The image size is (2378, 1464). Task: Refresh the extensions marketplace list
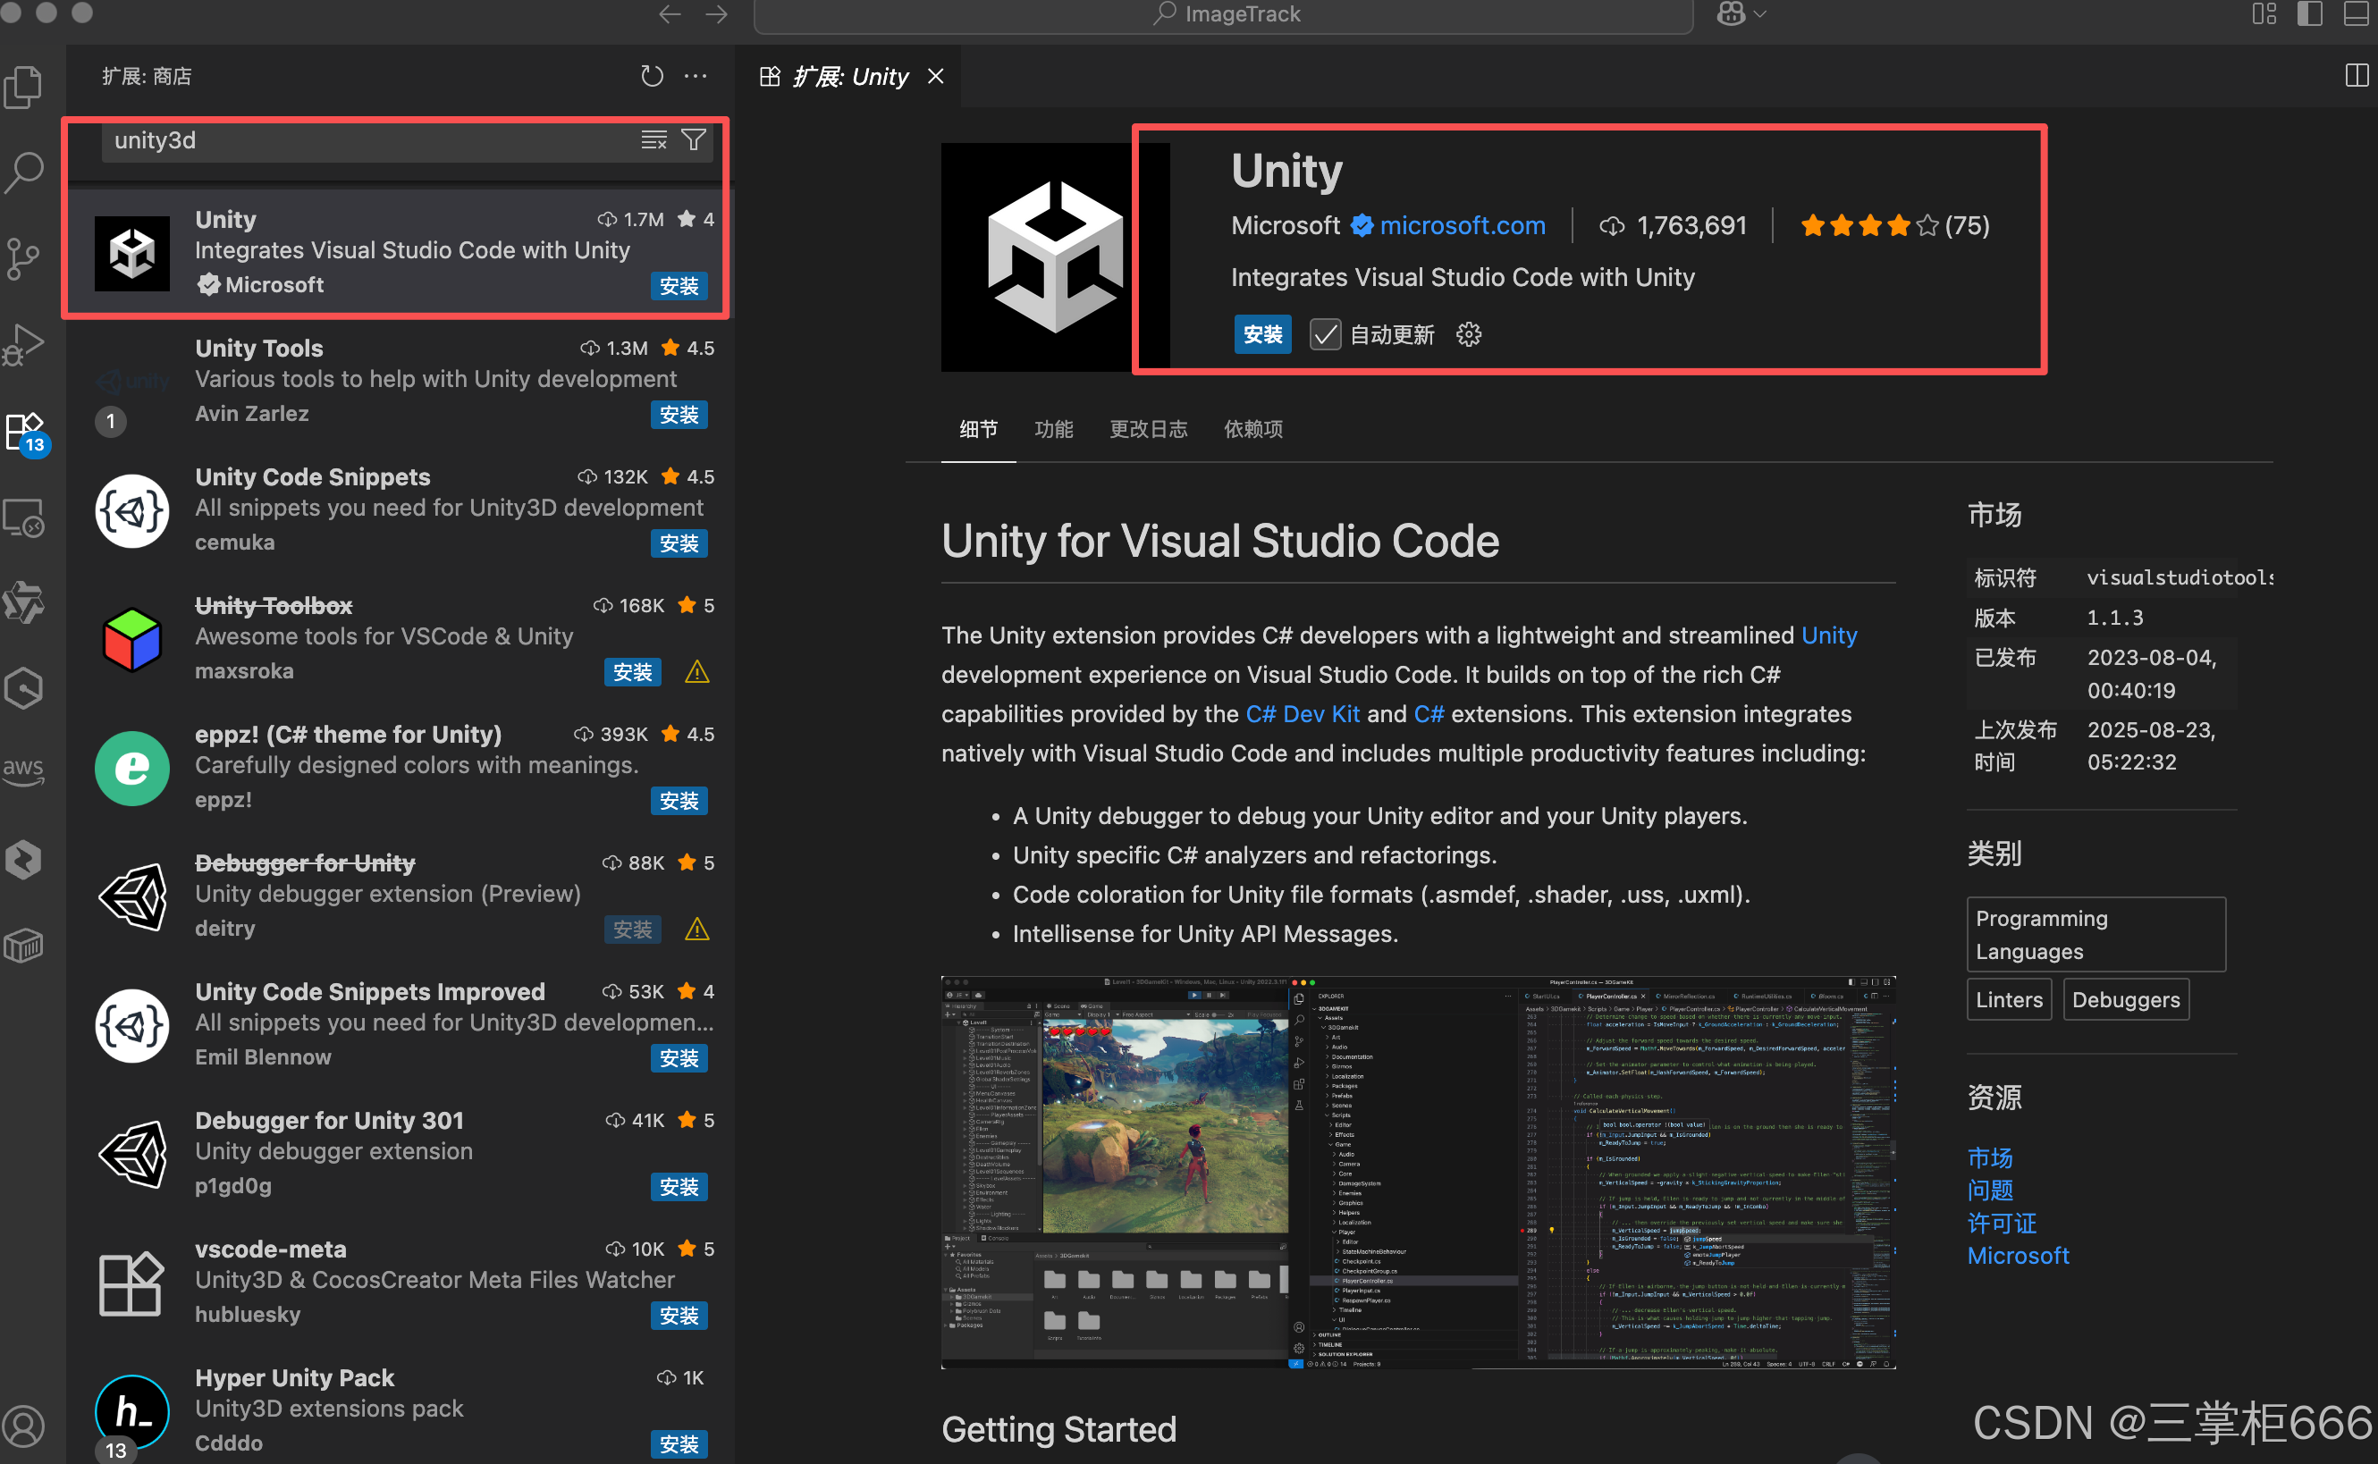pyautogui.click(x=652, y=75)
